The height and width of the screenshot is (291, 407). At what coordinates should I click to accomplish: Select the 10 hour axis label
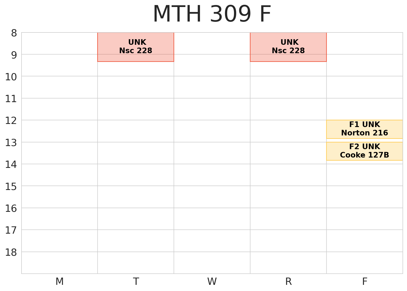click(x=11, y=77)
